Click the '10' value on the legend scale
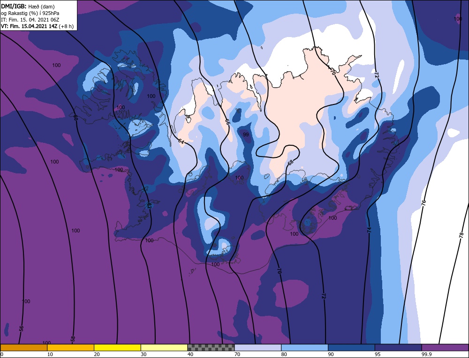Viewport: 469px width, 358px height. (50, 354)
